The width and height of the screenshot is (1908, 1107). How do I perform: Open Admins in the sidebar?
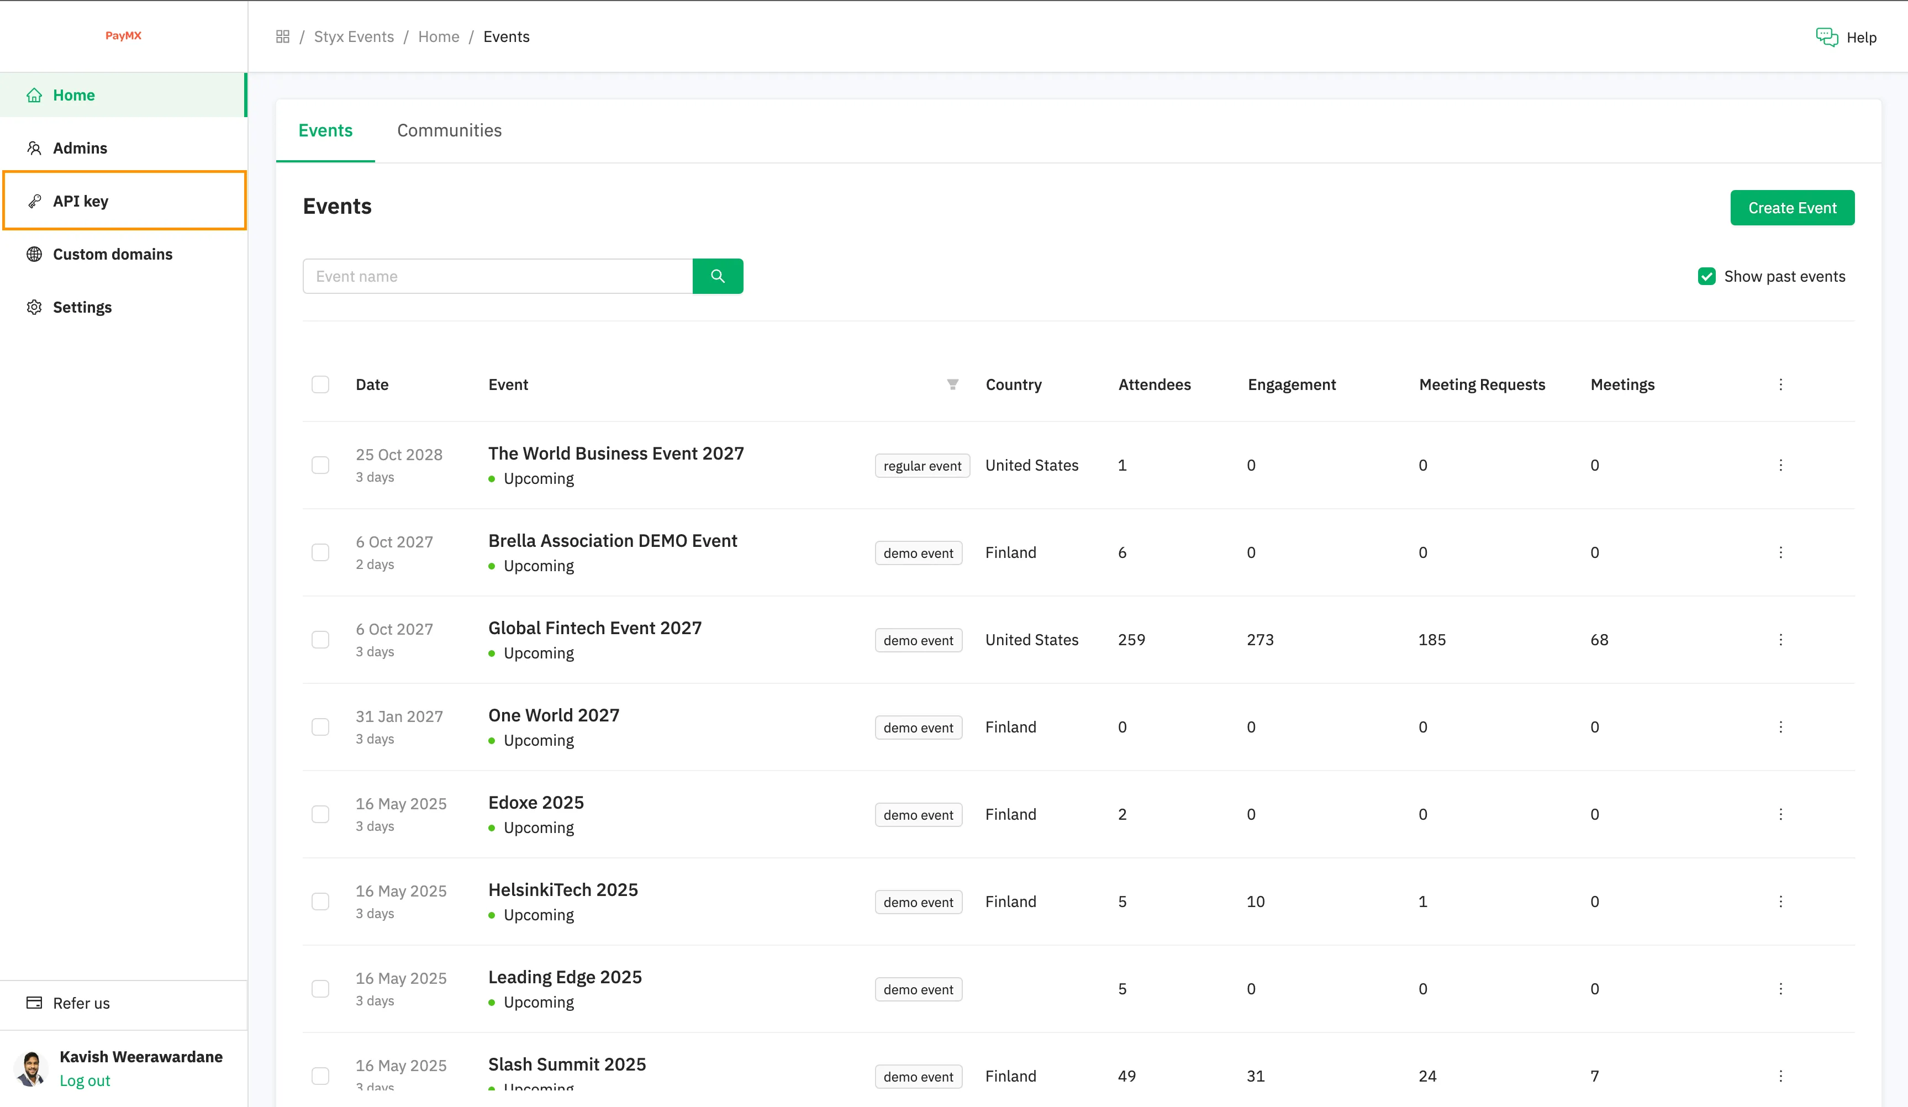click(123, 147)
